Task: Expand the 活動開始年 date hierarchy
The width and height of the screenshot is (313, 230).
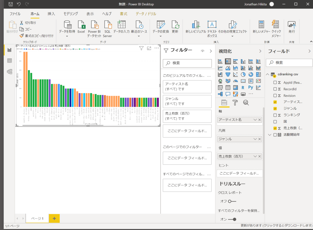Action: coord(269,135)
